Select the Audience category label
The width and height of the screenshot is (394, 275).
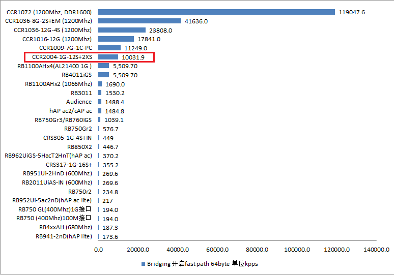[79, 102]
